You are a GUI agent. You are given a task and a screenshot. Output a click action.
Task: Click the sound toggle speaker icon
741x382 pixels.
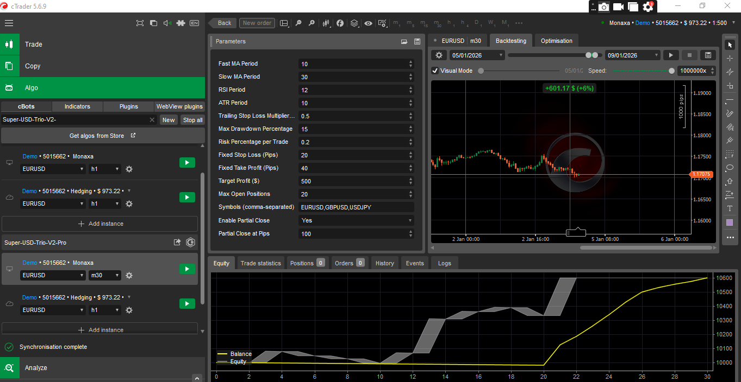coord(167,23)
